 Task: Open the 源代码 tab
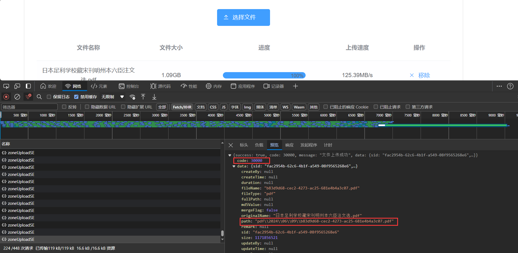(x=161, y=86)
